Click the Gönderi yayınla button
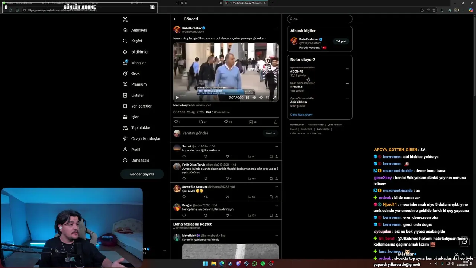This screenshot has width=476, height=268. (x=142, y=174)
